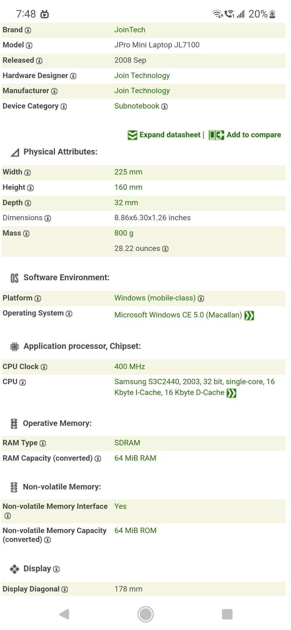Image resolution: width=291 pixels, height=630 pixels.
Task: Open the JoinTech brand link
Action: (x=130, y=30)
